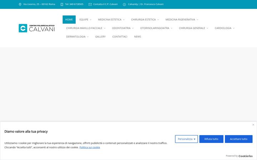Click the map pin icon in top bar

(20, 4)
